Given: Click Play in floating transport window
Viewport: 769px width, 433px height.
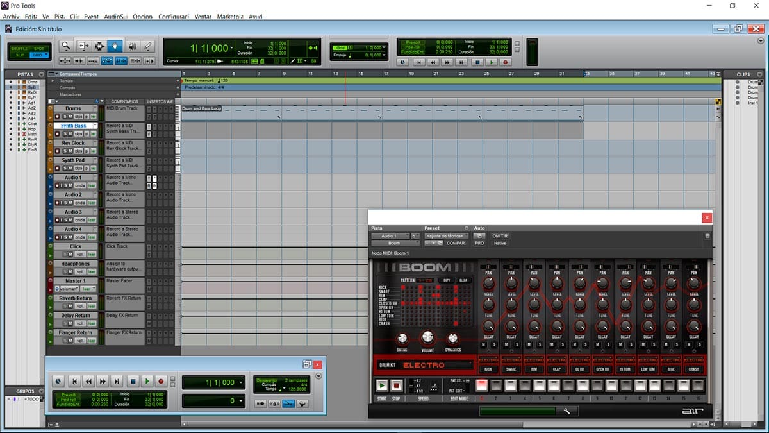Looking at the screenshot, I should [147, 381].
